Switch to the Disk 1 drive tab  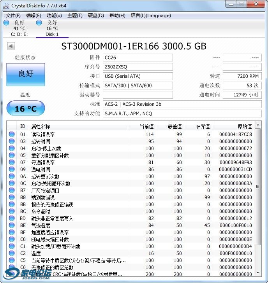52,28
